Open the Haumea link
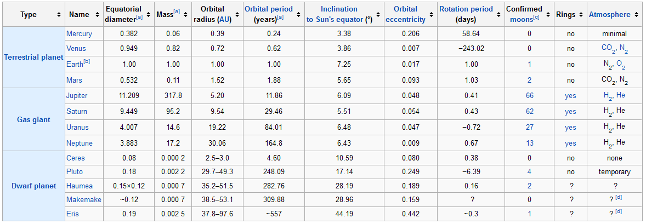 pyautogui.click(x=78, y=186)
